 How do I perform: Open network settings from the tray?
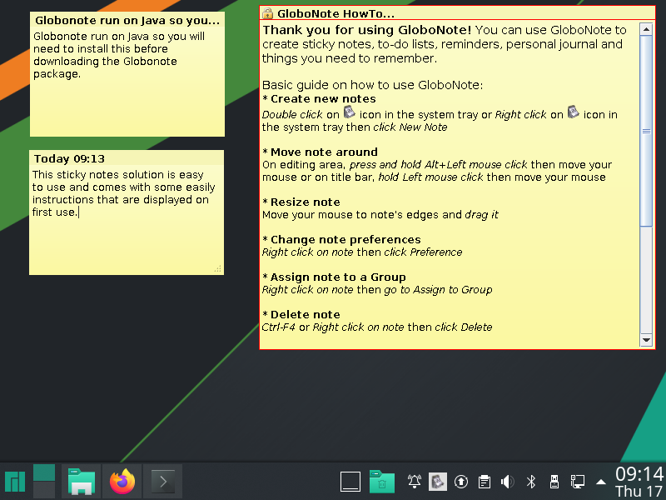pos(577,482)
